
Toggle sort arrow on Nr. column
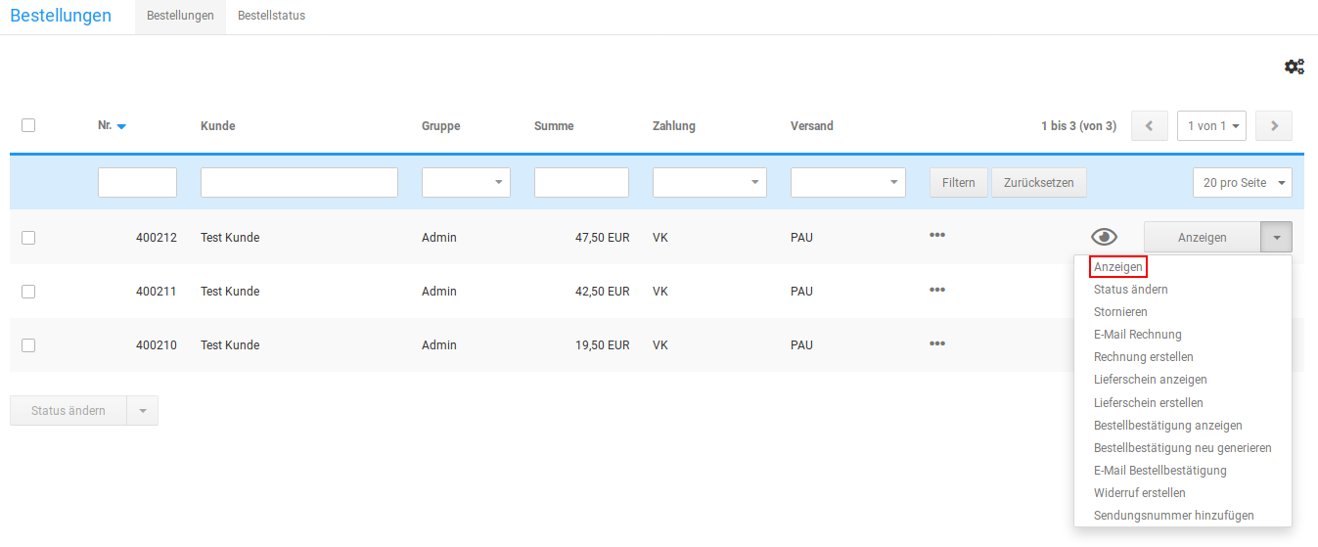(121, 126)
